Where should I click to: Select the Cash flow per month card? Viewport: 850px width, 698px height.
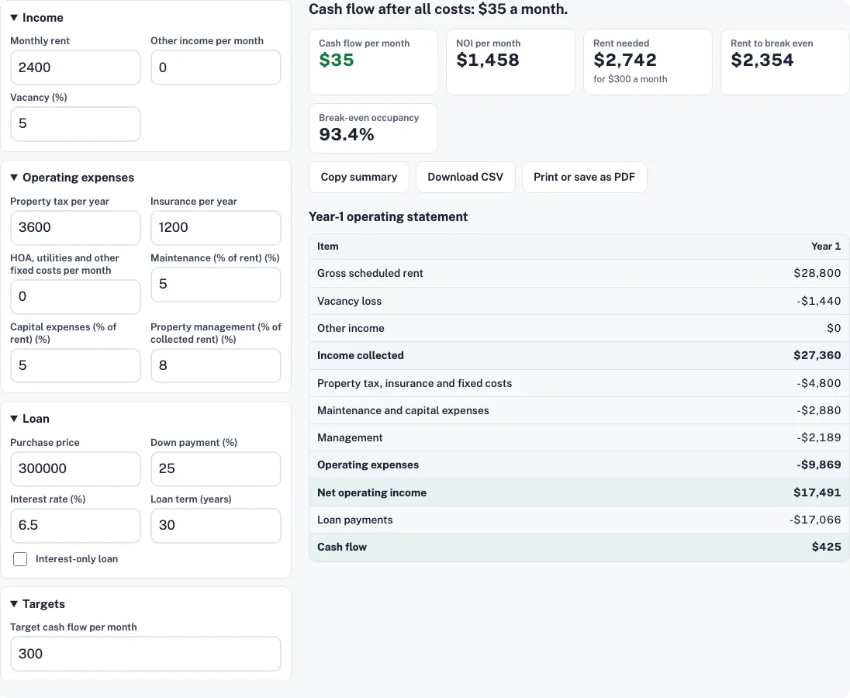click(373, 62)
